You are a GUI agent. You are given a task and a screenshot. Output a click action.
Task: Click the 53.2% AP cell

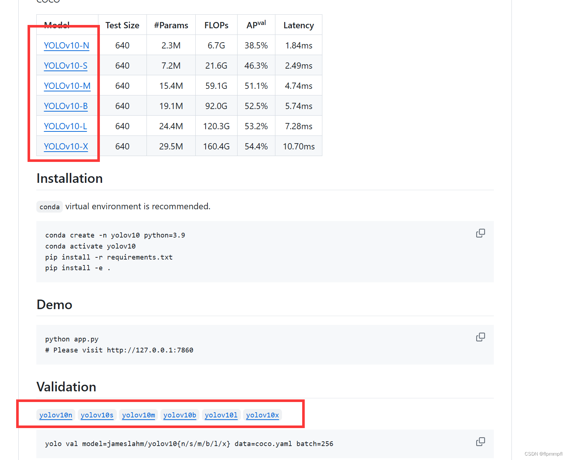point(256,126)
